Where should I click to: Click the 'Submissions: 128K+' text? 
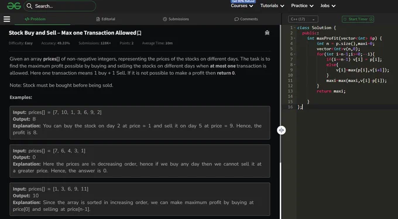coord(95,43)
